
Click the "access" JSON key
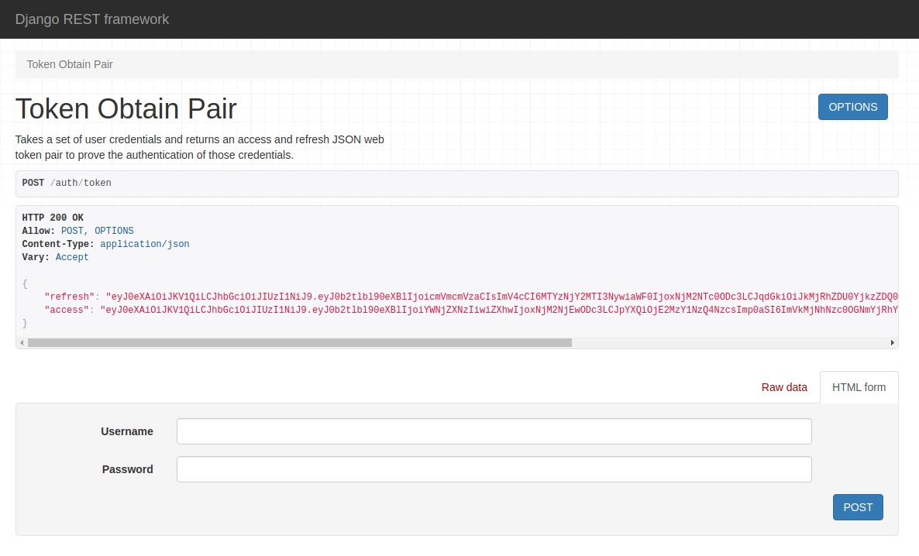pyautogui.click(x=67, y=310)
